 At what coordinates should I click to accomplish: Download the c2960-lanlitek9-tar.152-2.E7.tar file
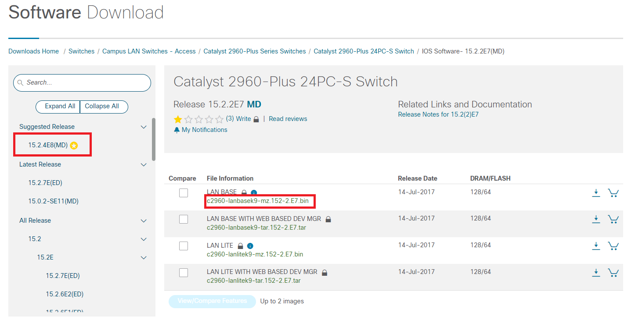click(596, 273)
